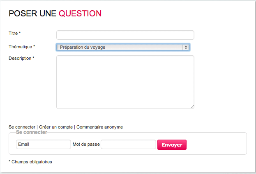Click the Thématique field label

[x=20, y=47]
